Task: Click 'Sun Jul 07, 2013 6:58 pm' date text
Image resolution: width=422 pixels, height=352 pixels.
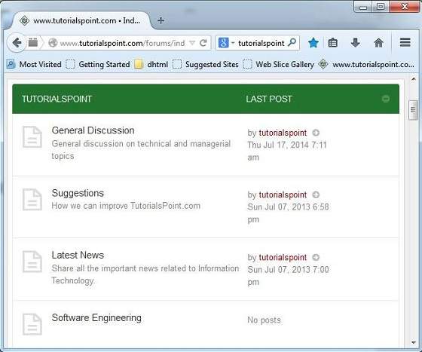Action: coord(288,213)
